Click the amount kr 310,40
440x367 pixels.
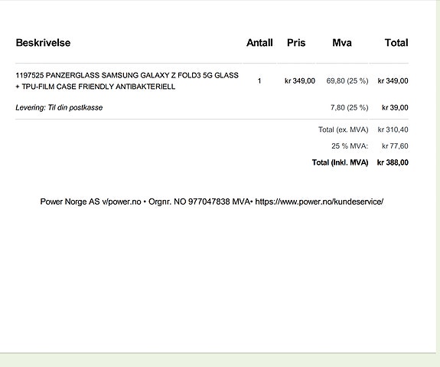[x=393, y=129]
